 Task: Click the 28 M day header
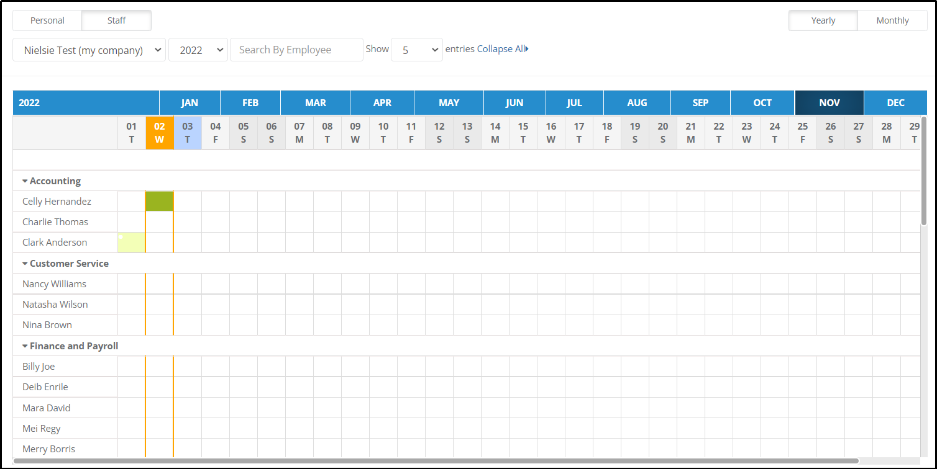point(887,133)
